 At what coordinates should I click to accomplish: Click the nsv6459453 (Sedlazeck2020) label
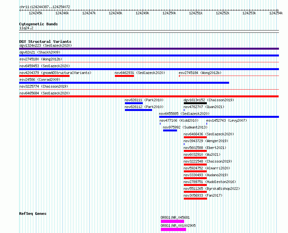click(x=45, y=66)
